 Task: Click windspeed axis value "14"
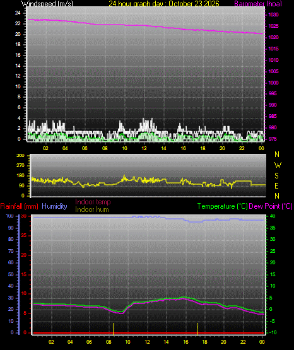[x=18, y=66]
